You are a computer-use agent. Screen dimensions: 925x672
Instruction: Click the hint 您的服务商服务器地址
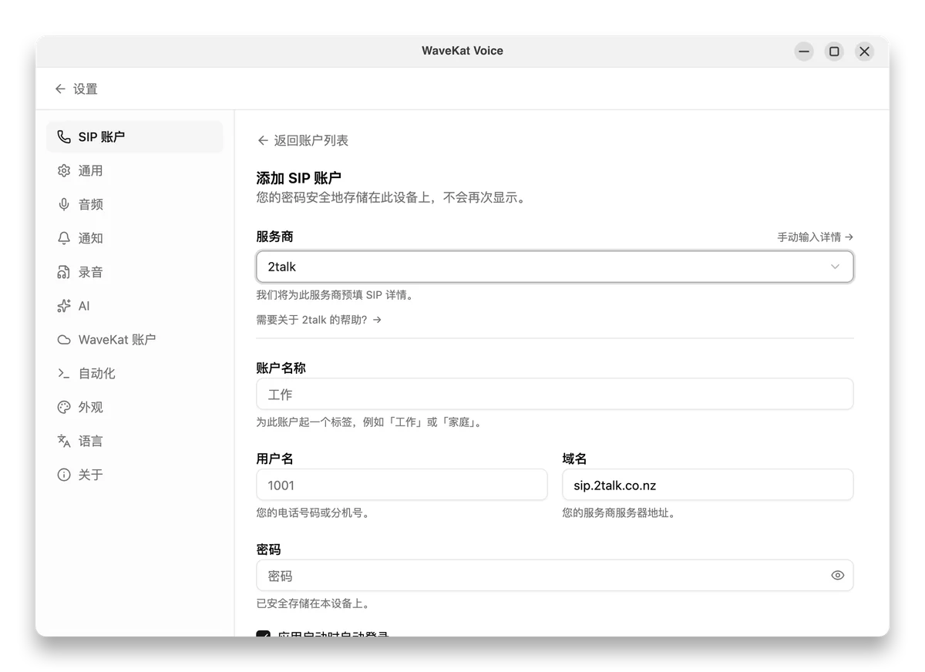[x=619, y=512]
